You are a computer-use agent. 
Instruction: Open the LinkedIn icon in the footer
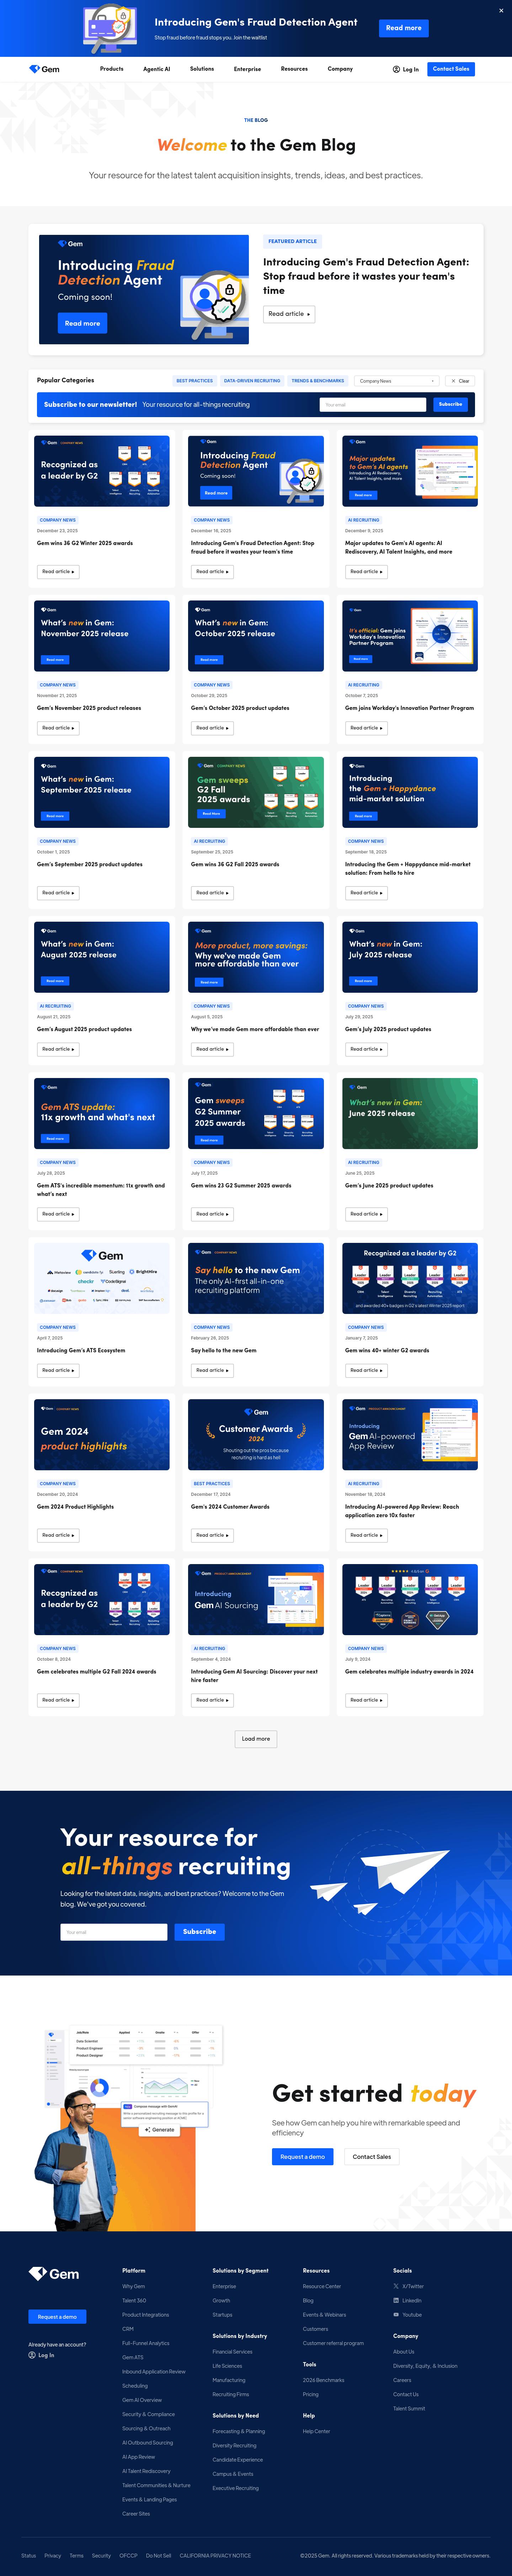pyautogui.click(x=396, y=2300)
